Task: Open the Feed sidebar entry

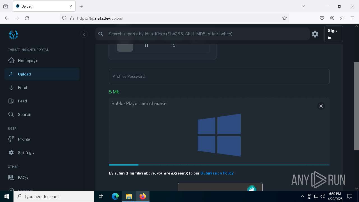Action: (42, 101)
